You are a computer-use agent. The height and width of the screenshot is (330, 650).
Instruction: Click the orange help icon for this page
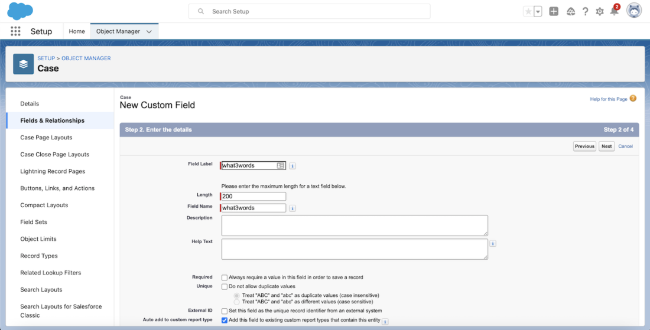click(633, 99)
